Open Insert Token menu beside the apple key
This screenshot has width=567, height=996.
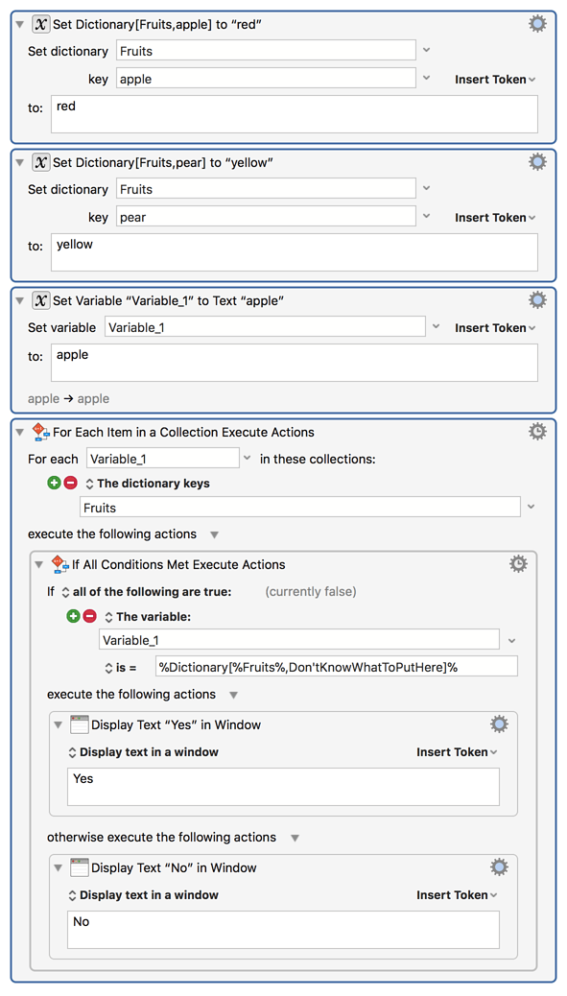tap(495, 80)
